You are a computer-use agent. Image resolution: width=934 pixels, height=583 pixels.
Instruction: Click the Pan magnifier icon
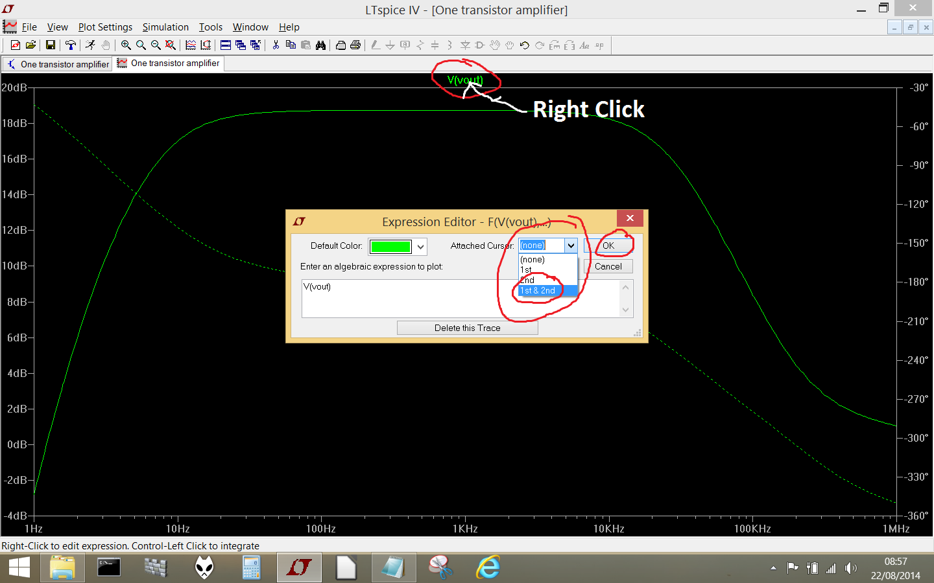141,45
